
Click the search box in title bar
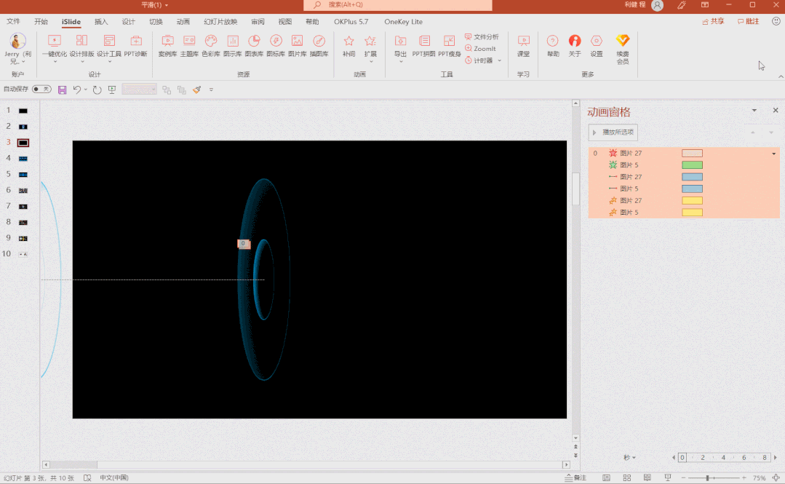coord(397,5)
